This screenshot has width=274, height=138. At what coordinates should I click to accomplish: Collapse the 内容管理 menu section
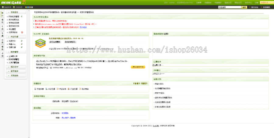[x=16, y=37]
